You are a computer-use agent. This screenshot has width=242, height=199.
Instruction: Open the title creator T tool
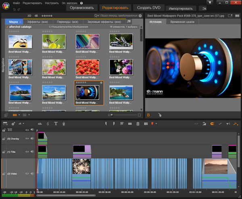[x=56, y=123]
